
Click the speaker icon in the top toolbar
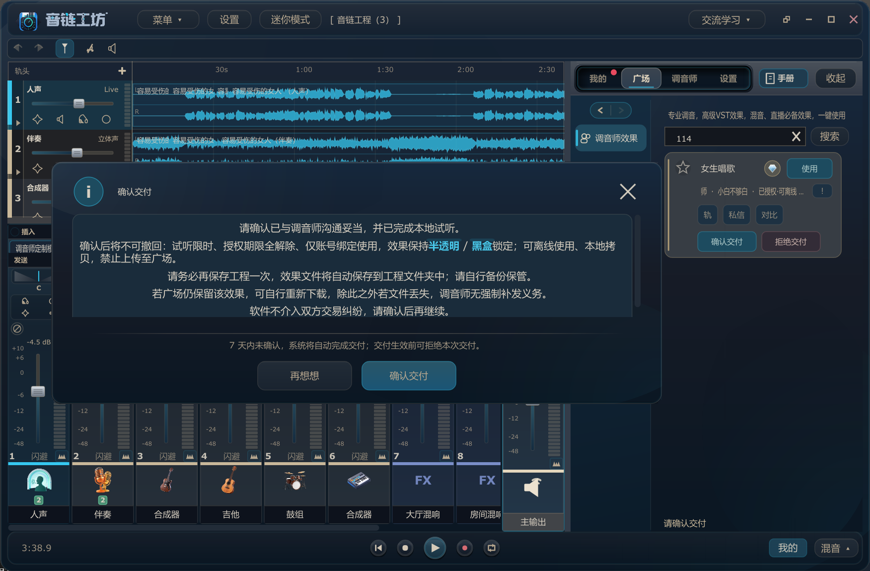pyautogui.click(x=112, y=48)
